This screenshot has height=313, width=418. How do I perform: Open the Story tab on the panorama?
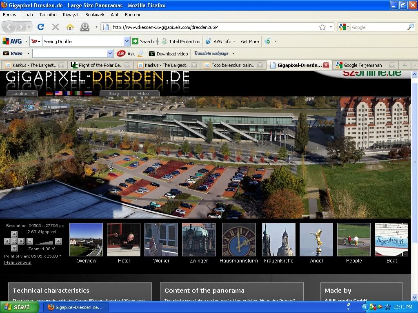click(x=114, y=93)
